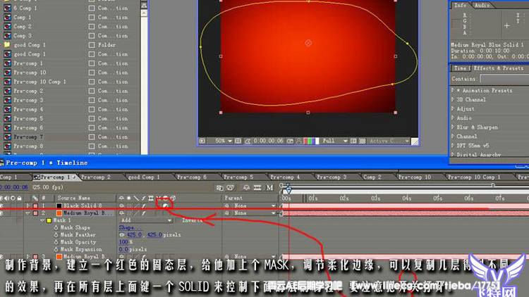Click the label header icon in timeline
The height and width of the screenshot is (297, 529).
pyautogui.click(x=35, y=198)
